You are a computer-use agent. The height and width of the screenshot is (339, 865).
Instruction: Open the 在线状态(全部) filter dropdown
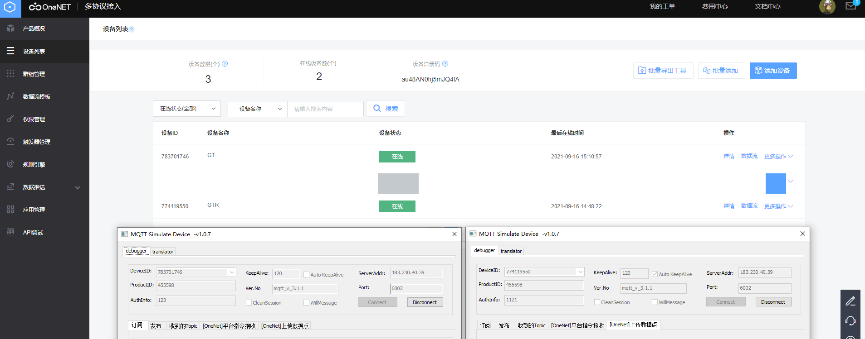click(187, 109)
